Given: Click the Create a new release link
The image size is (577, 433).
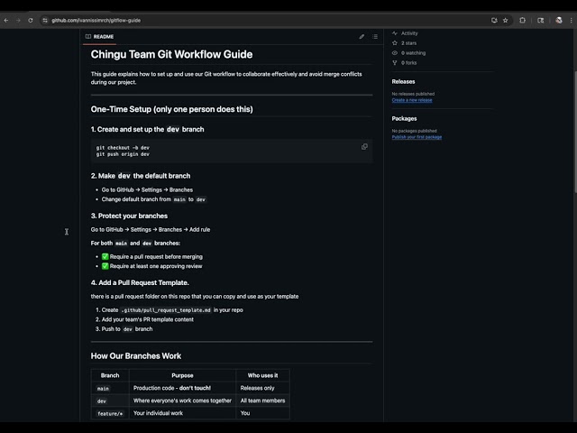Looking at the screenshot, I should (x=412, y=100).
